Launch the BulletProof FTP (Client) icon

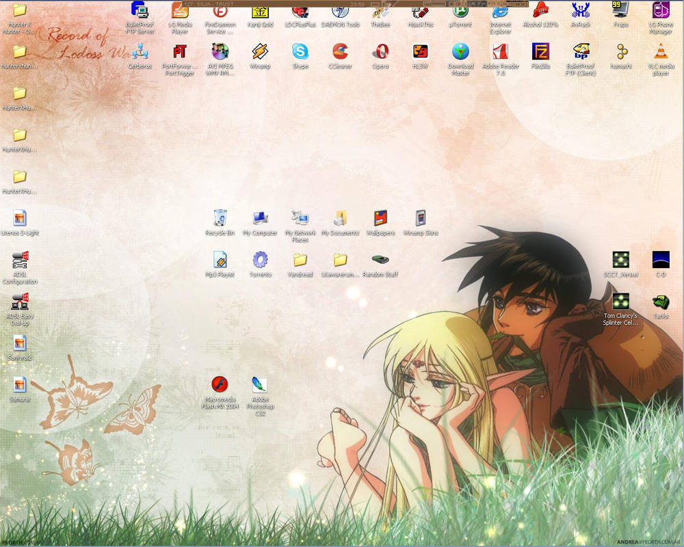(x=581, y=51)
